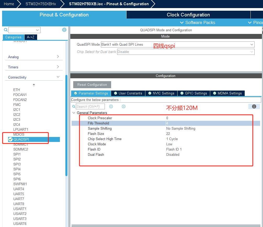This screenshot has height=227, width=263.
Task: Select SPI1 peripheral
Action: point(17,154)
